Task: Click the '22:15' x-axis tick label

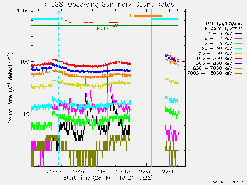Action: (123, 172)
